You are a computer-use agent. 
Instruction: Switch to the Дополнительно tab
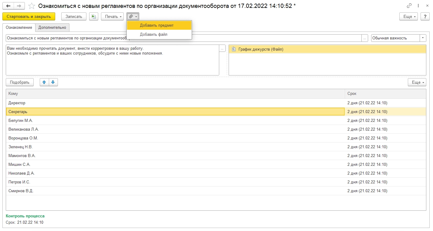(x=52, y=27)
